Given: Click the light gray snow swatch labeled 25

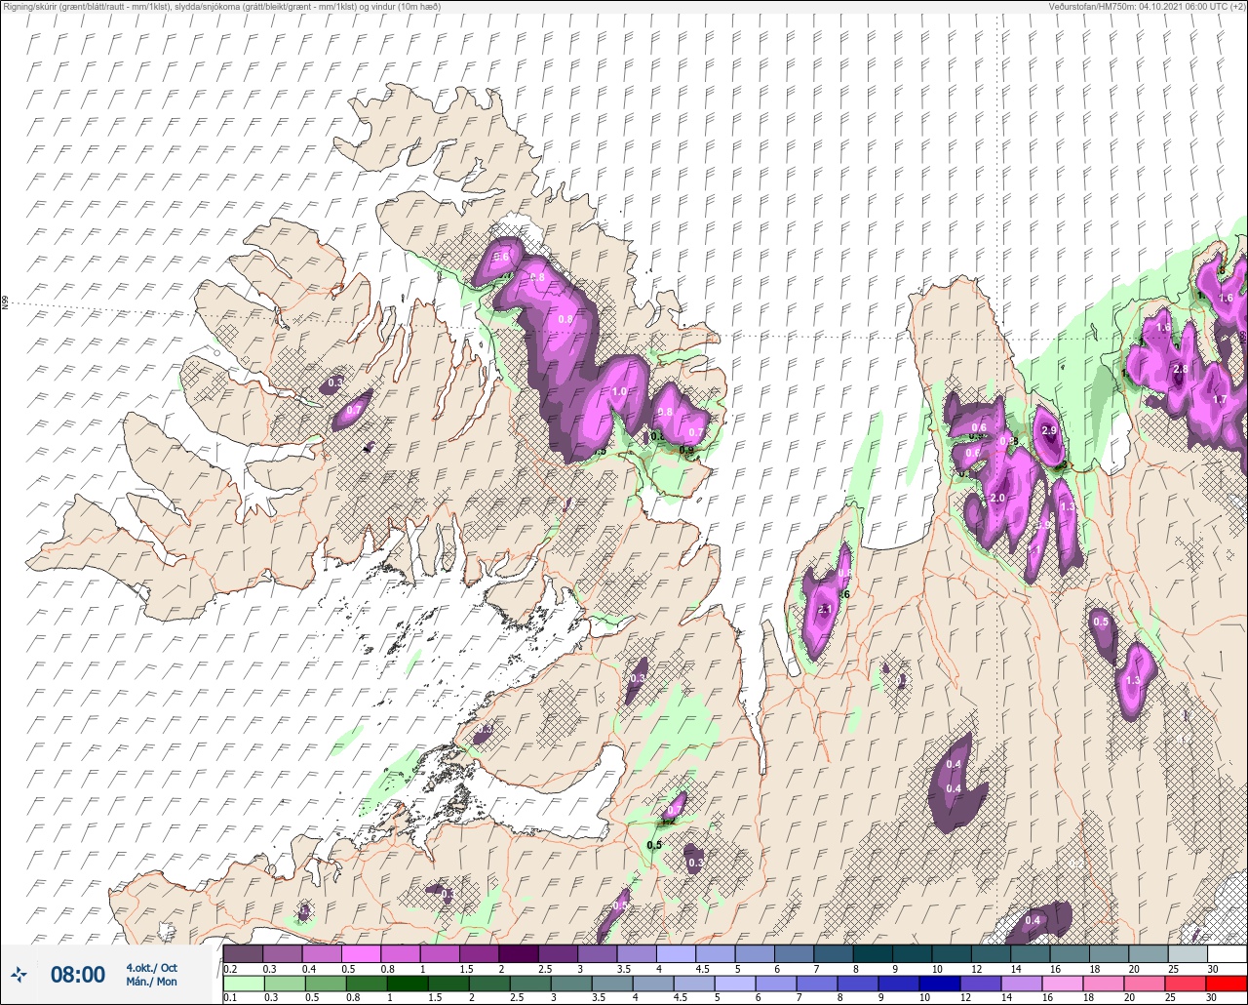Looking at the screenshot, I should pos(1188,953).
